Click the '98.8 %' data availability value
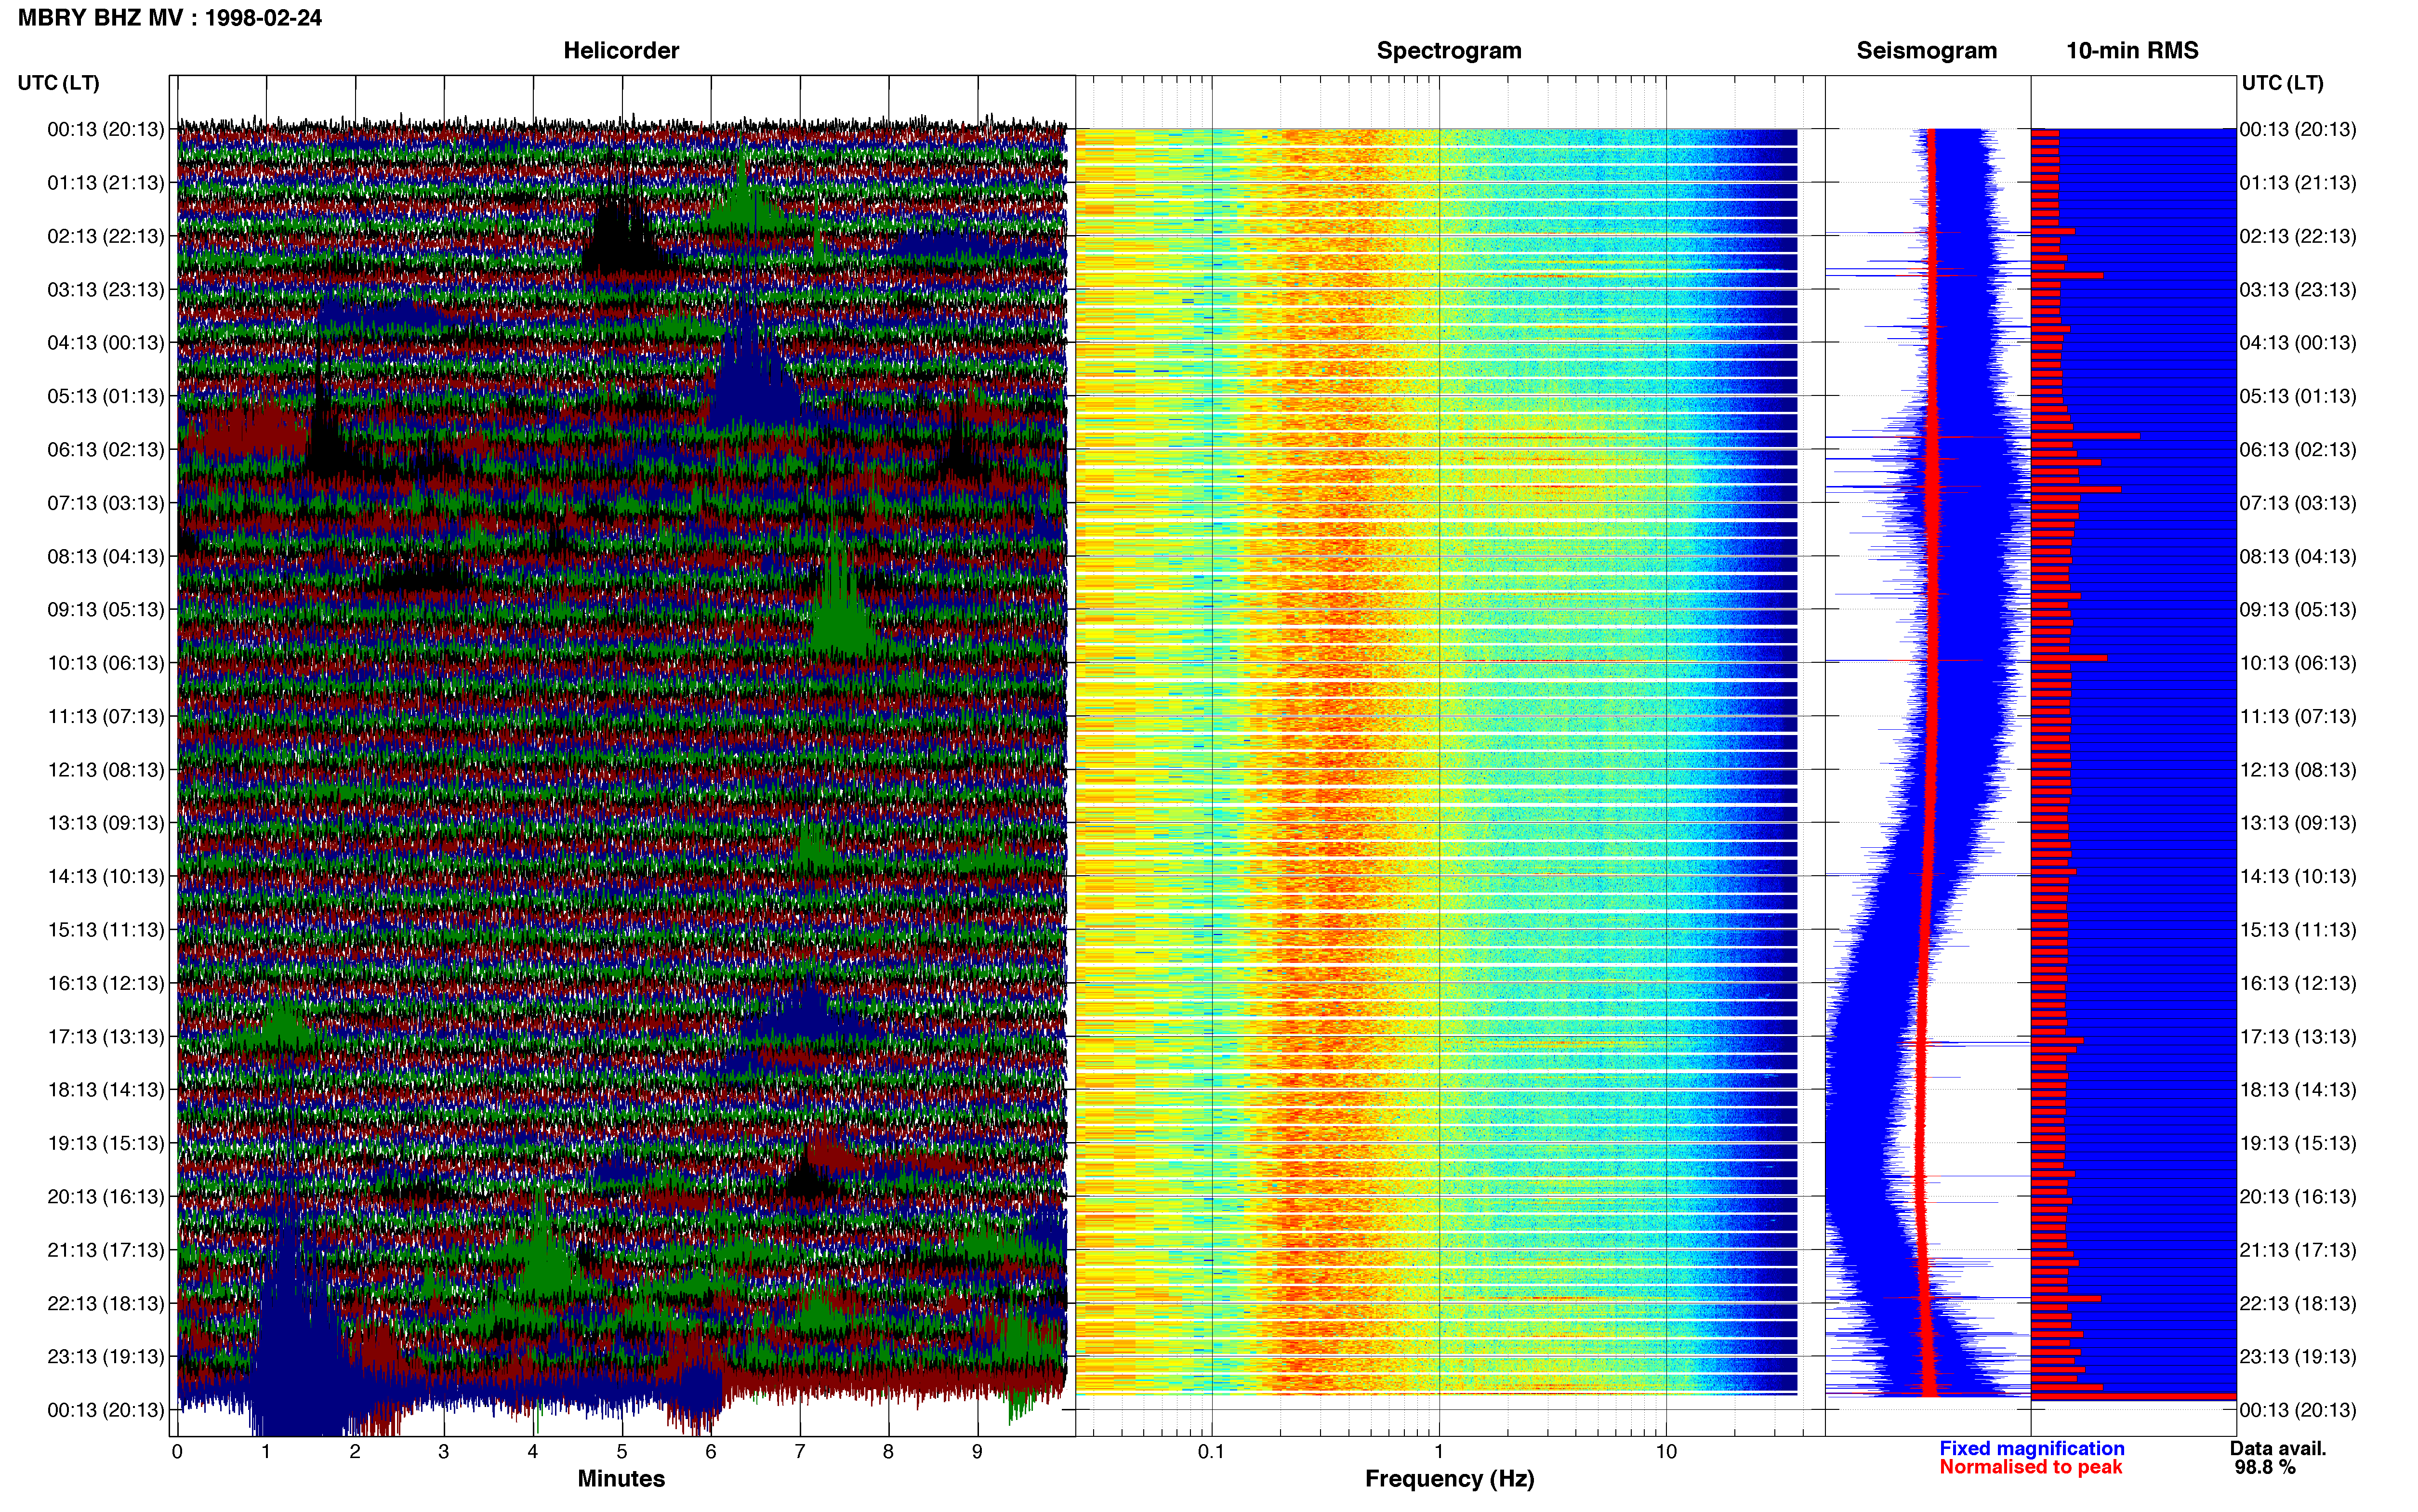This screenshot has height=1512, width=2418. (2265, 1467)
